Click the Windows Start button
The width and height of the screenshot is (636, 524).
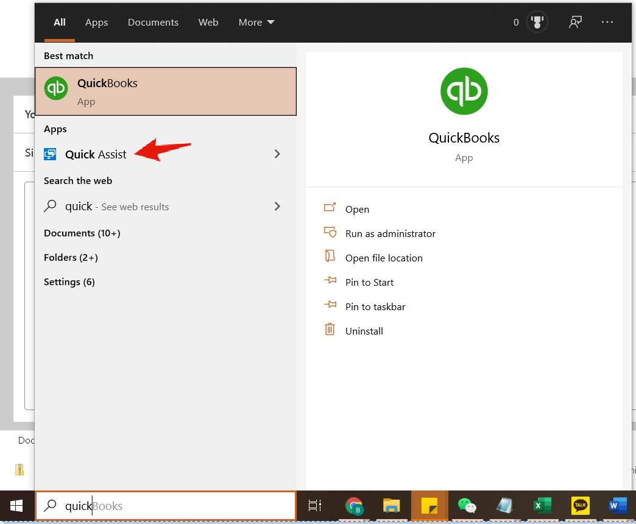(x=16, y=506)
